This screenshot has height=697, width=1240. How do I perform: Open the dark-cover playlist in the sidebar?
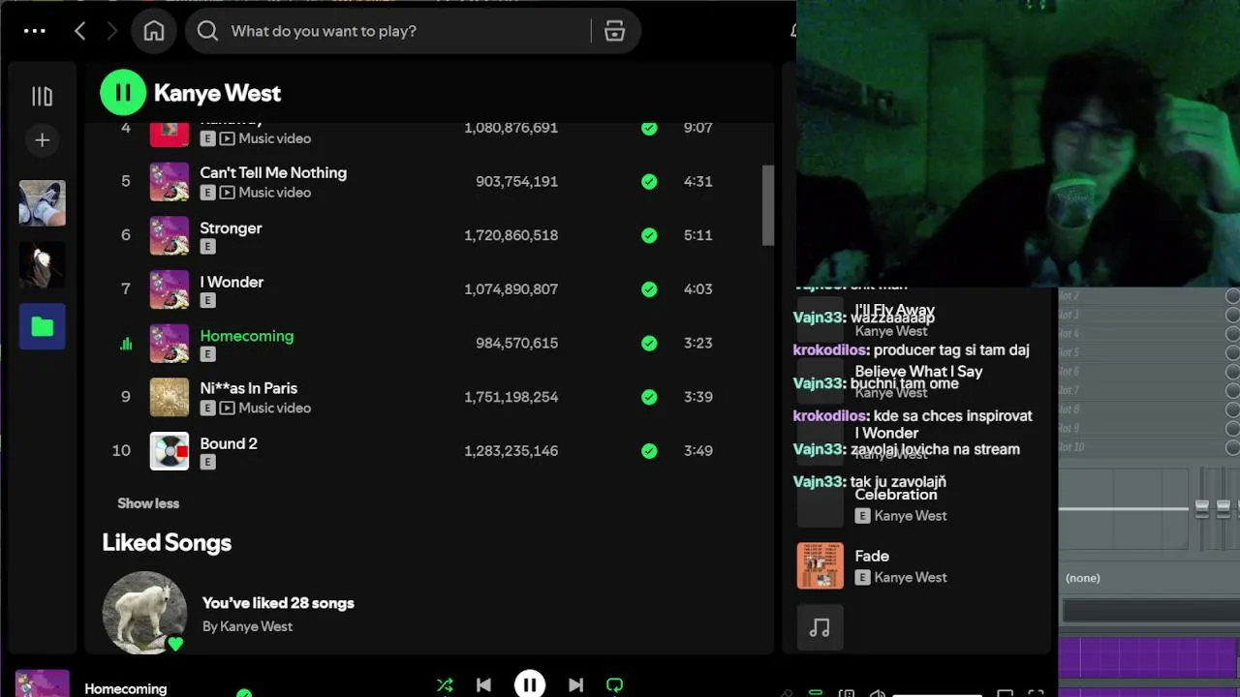pos(43,264)
